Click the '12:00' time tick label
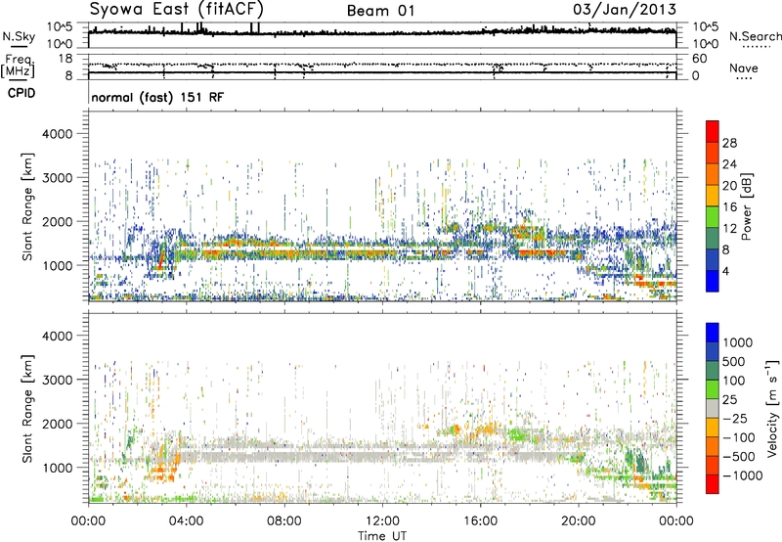The width and height of the screenshot is (782, 542). (382, 521)
